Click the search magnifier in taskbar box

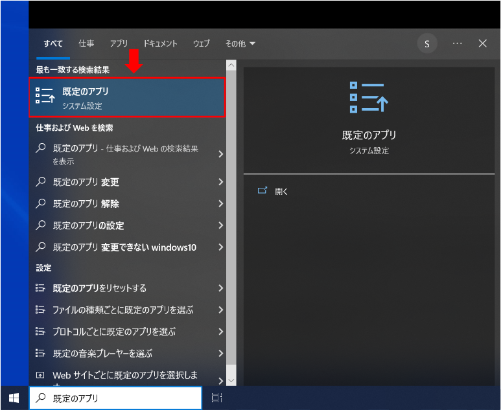(x=41, y=398)
